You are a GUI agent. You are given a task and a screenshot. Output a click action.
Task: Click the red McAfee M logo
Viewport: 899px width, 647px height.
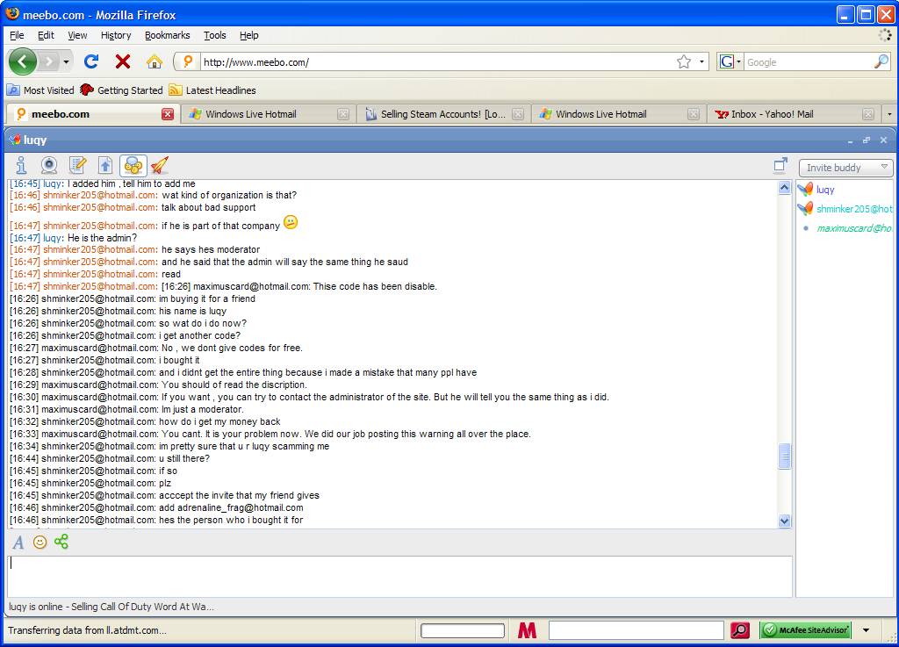pos(527,630)
